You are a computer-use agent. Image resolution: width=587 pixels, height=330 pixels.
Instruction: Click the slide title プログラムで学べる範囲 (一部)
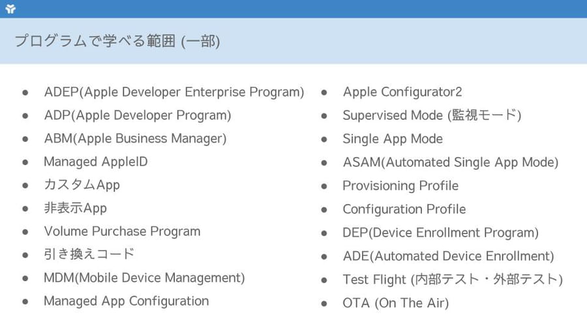click(x=117, y=41)
